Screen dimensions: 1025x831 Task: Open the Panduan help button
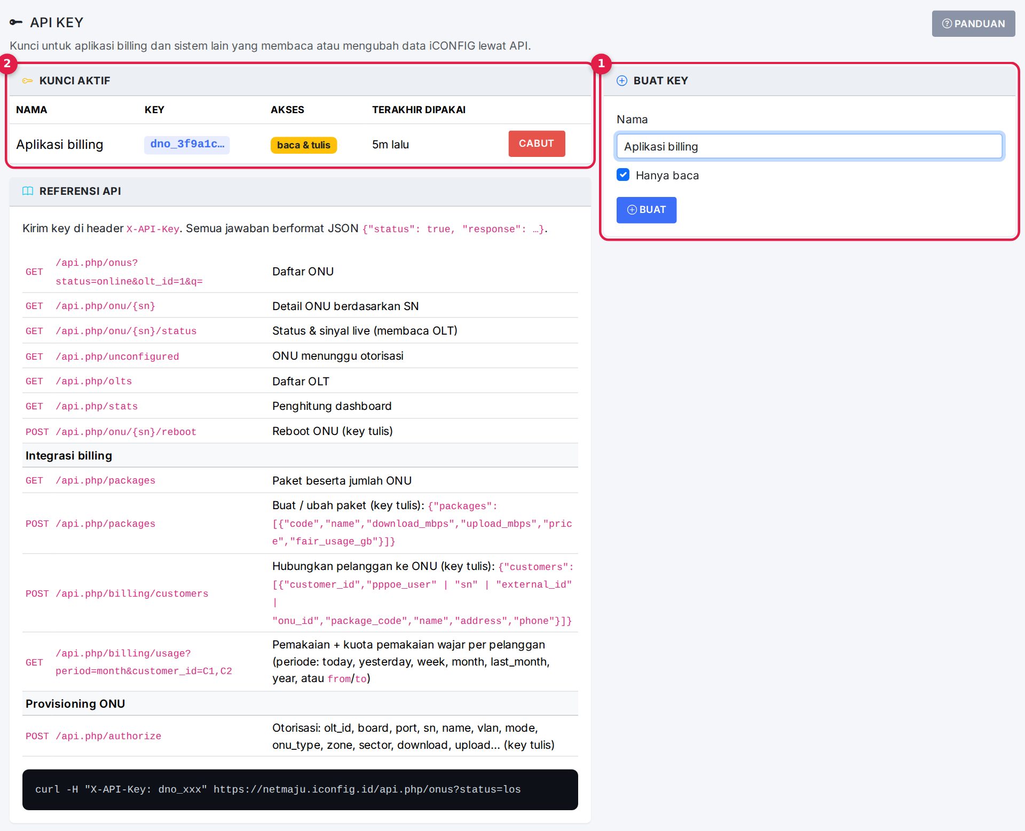coord(973,23)
